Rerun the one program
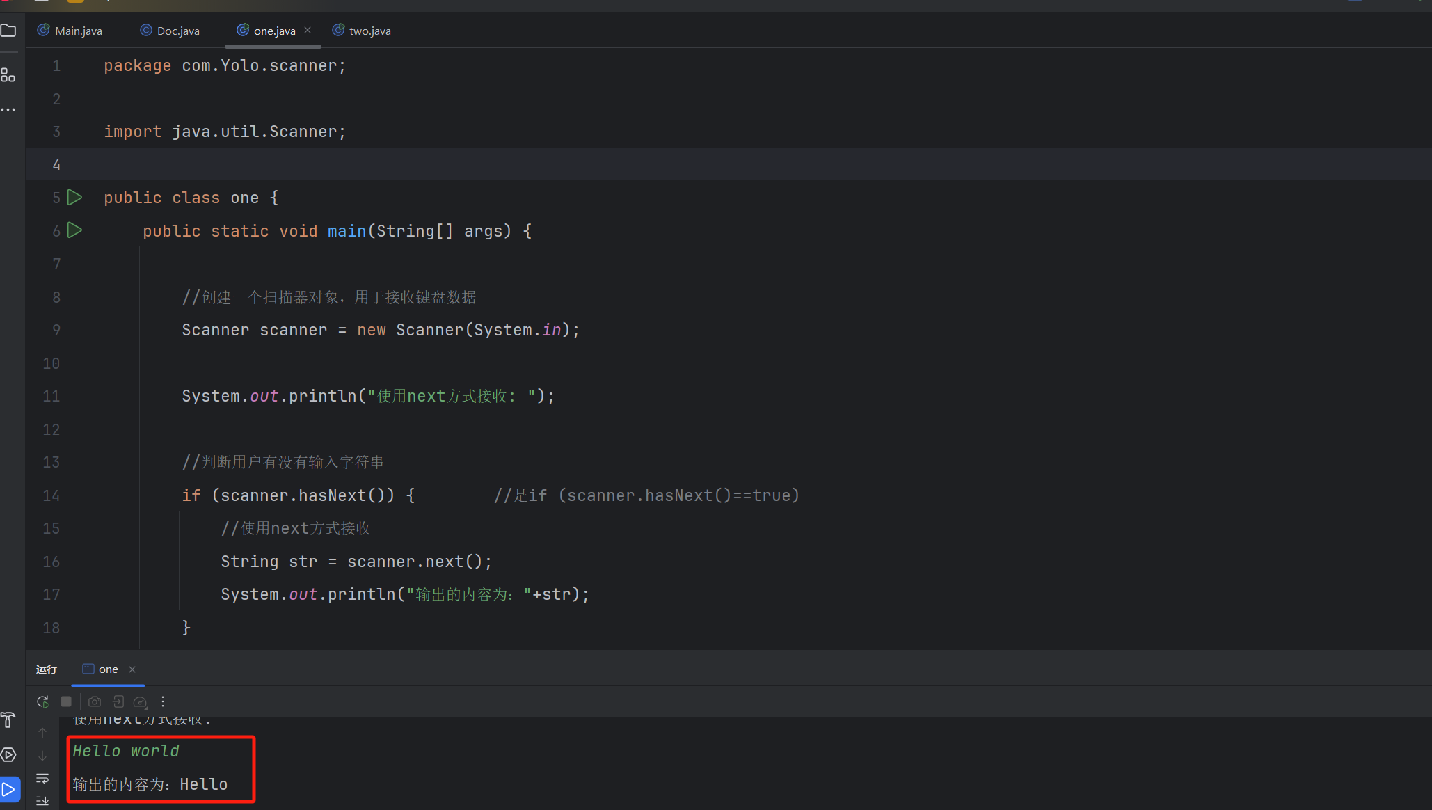1432x810 pixels. 43,701
